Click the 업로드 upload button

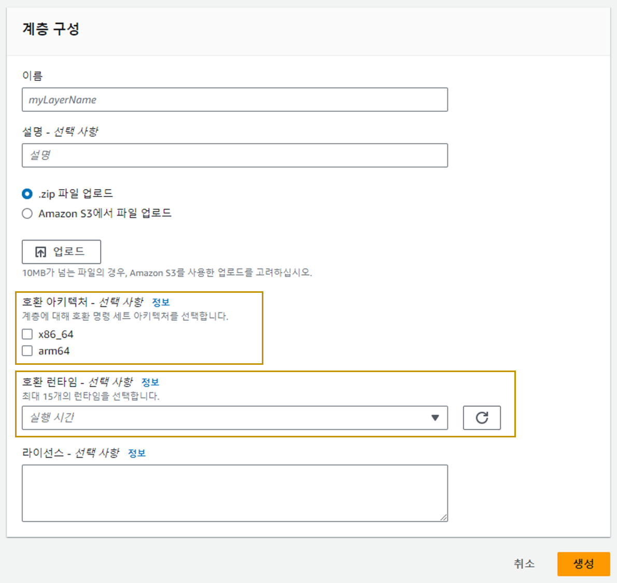point(61,252)
